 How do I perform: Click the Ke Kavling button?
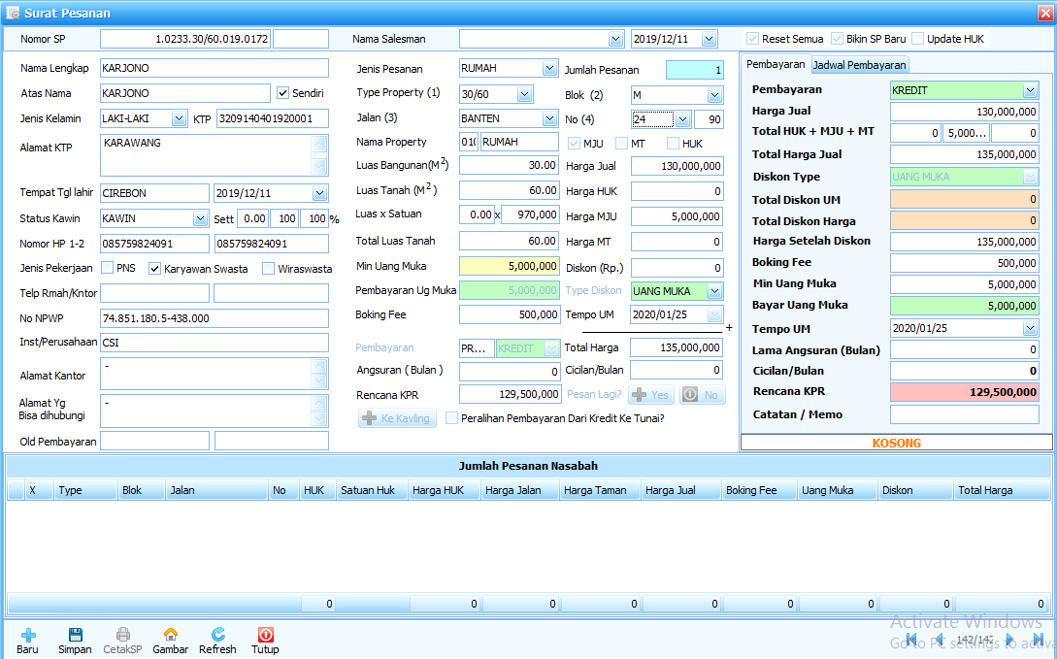point(397,418)
